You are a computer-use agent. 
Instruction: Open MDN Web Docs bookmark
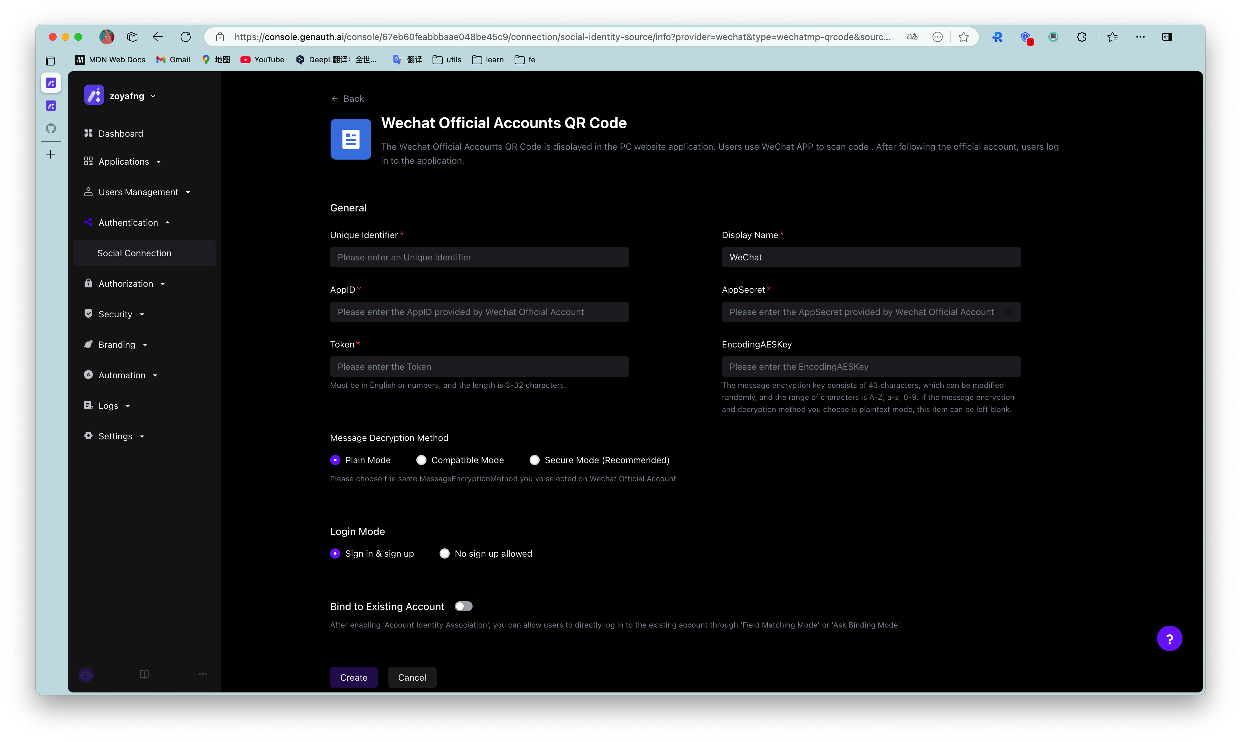tap(110, 59)
